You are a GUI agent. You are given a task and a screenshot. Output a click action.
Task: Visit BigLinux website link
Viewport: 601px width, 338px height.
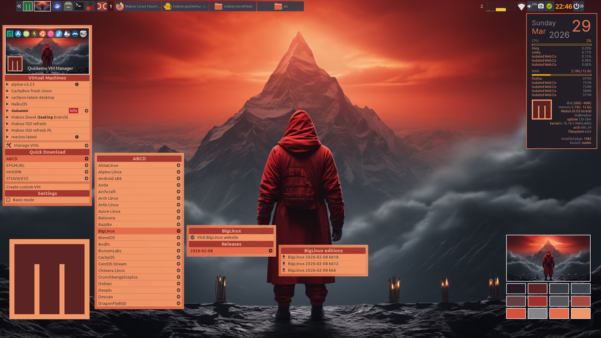point(218,237)
